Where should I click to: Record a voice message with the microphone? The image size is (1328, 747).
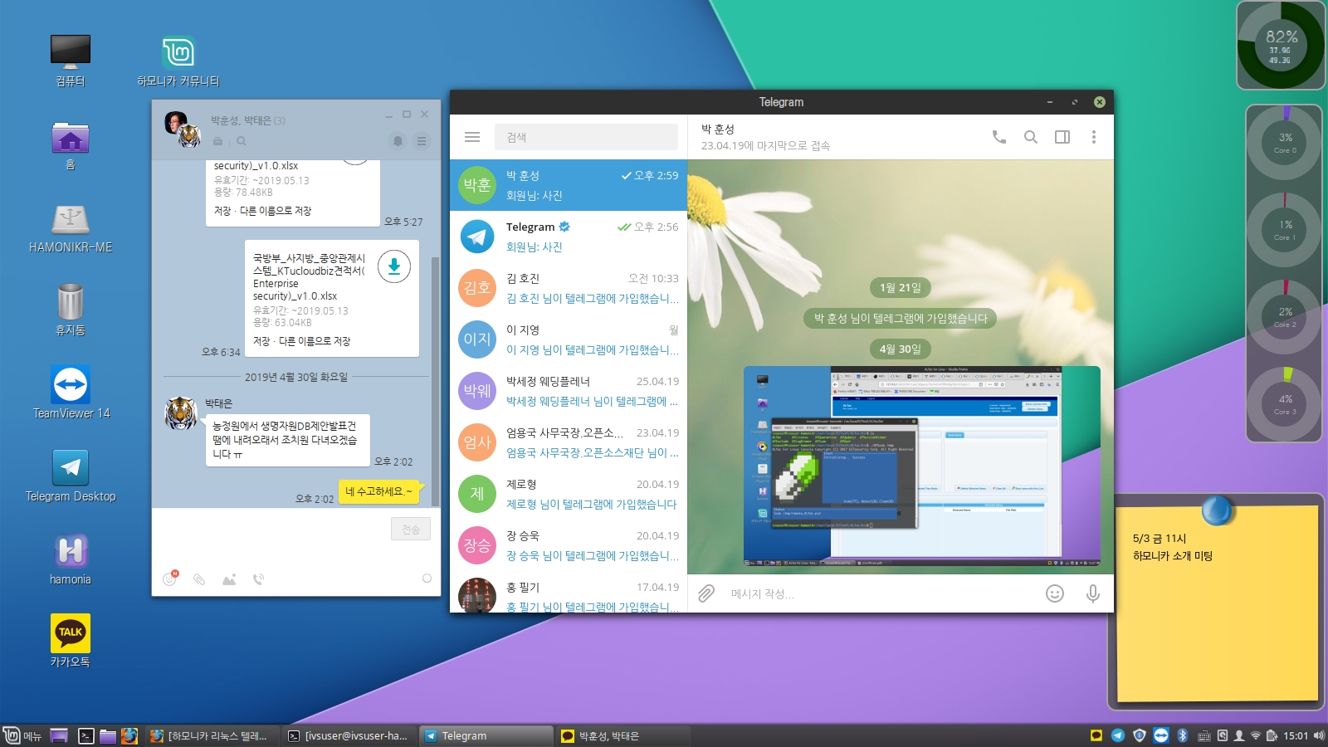(1093, 593)
